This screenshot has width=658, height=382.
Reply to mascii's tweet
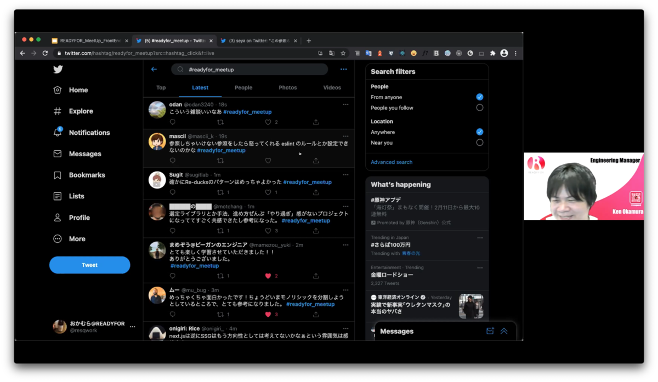tap(172, 161)
